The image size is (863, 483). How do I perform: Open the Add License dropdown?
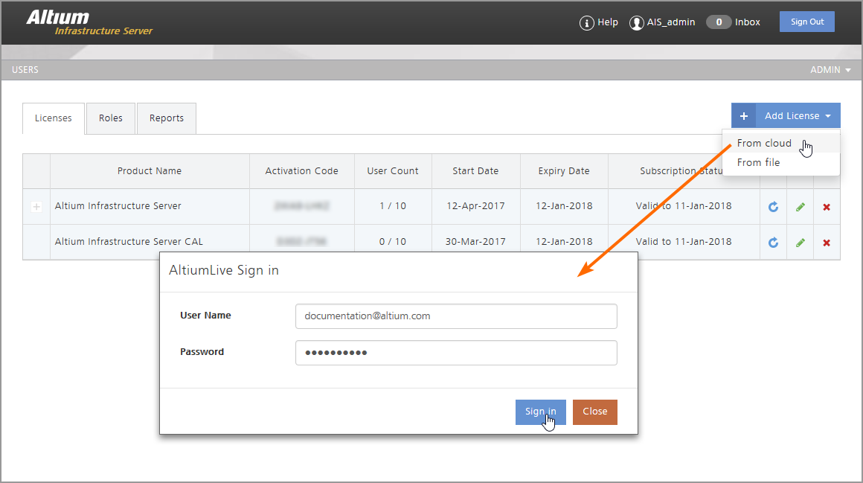(798, 116)
